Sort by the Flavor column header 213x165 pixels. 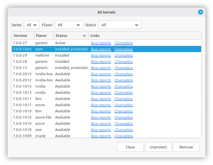click(44, 35)
